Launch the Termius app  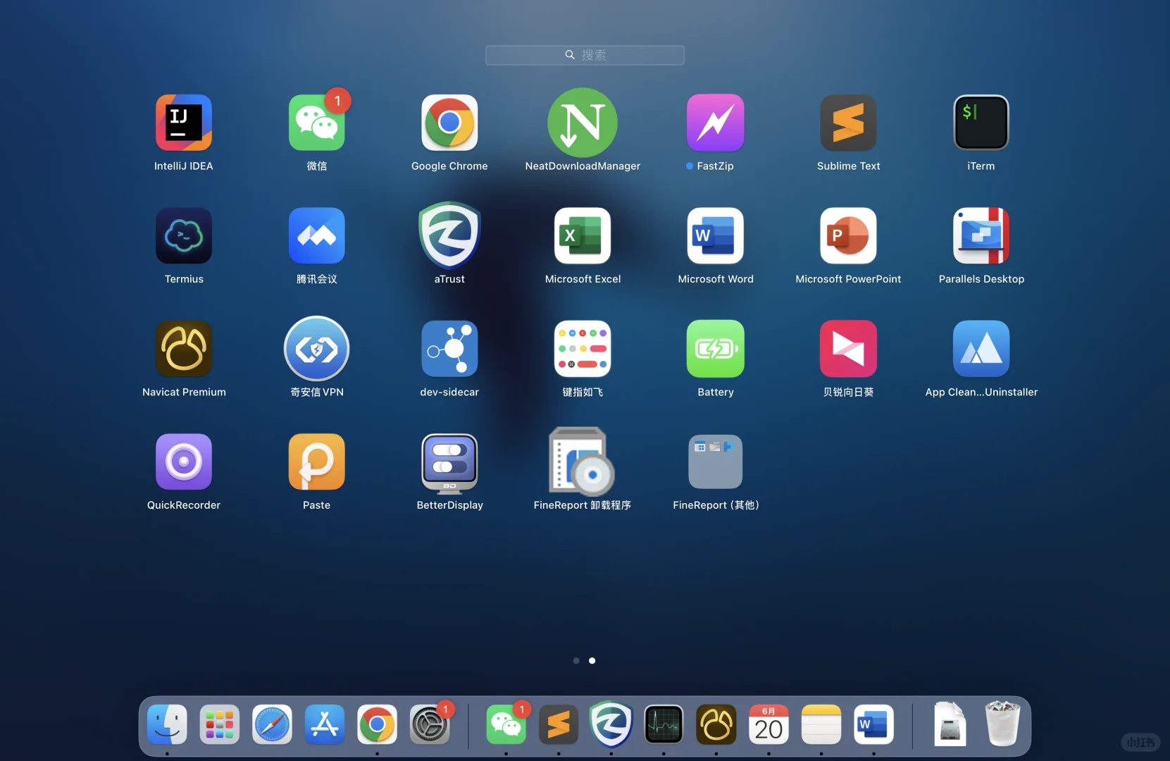[184, 235]
